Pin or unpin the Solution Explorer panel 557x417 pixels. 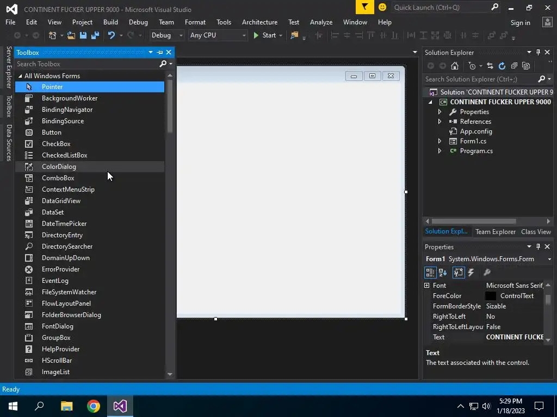pos(538,53)
